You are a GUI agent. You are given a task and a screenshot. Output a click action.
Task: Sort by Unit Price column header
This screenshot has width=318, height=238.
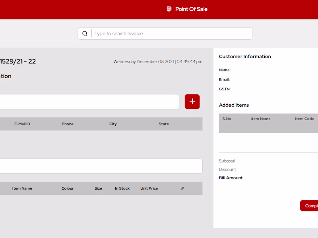[x=149, y=188]
